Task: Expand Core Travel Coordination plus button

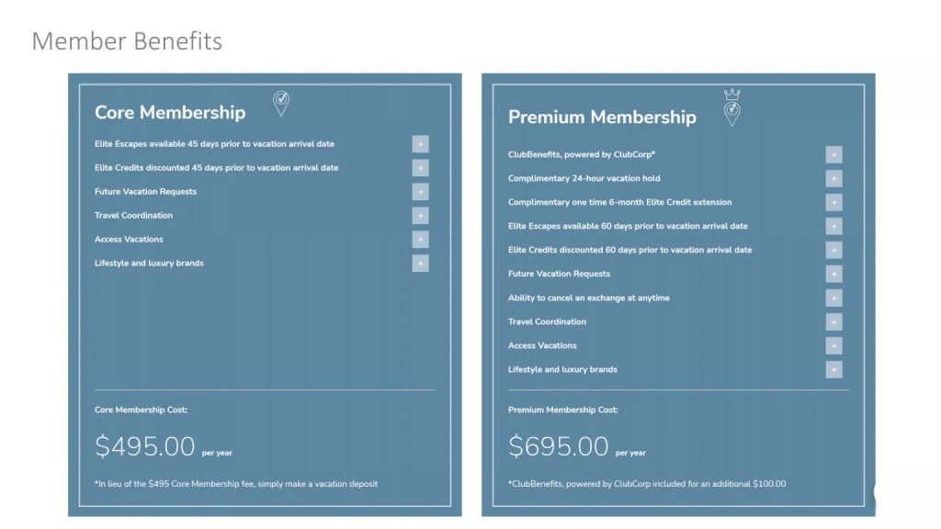Action: 420,216
